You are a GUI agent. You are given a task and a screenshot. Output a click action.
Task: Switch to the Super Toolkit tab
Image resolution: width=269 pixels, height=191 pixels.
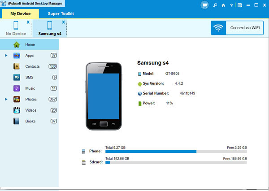(x=61, y=14)
